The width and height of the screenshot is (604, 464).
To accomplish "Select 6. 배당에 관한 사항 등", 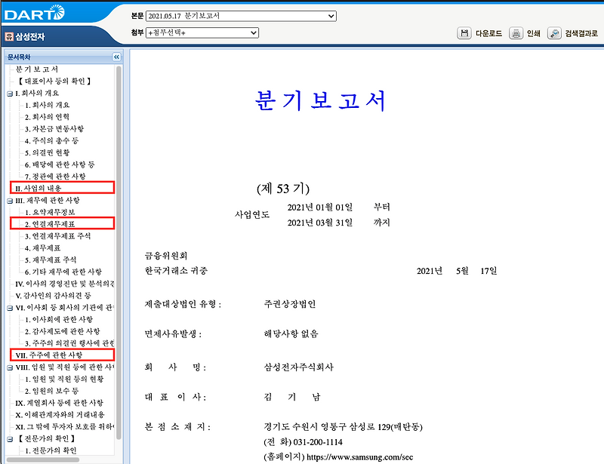I will pyautogui.click(x=60, y=164).
